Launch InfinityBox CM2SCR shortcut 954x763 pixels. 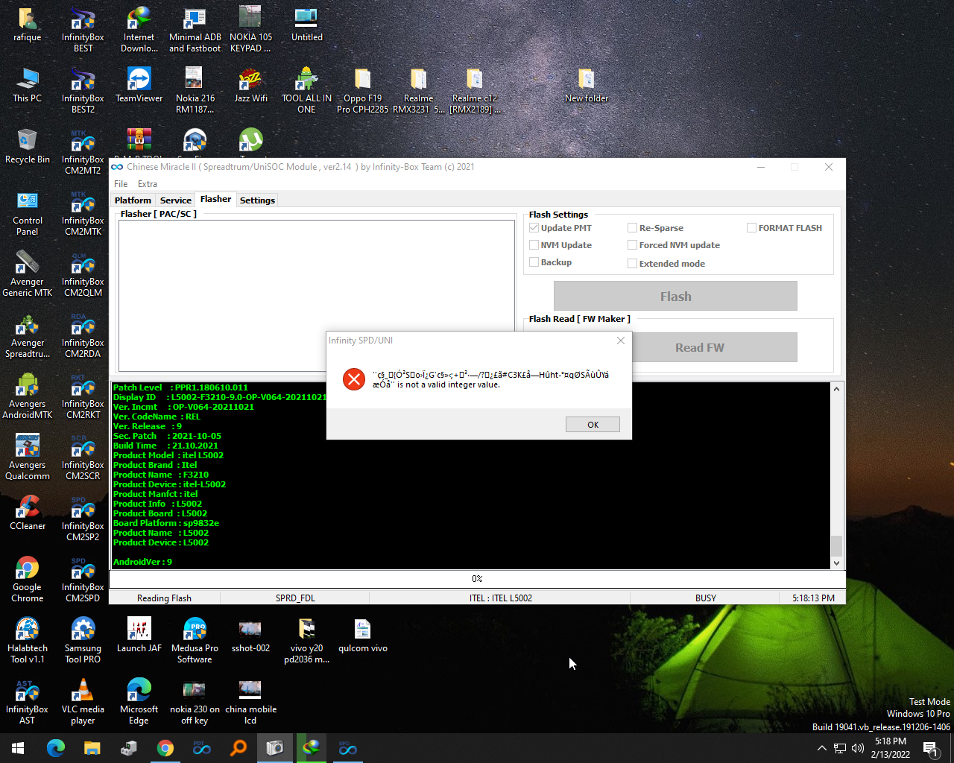(83, 457)
